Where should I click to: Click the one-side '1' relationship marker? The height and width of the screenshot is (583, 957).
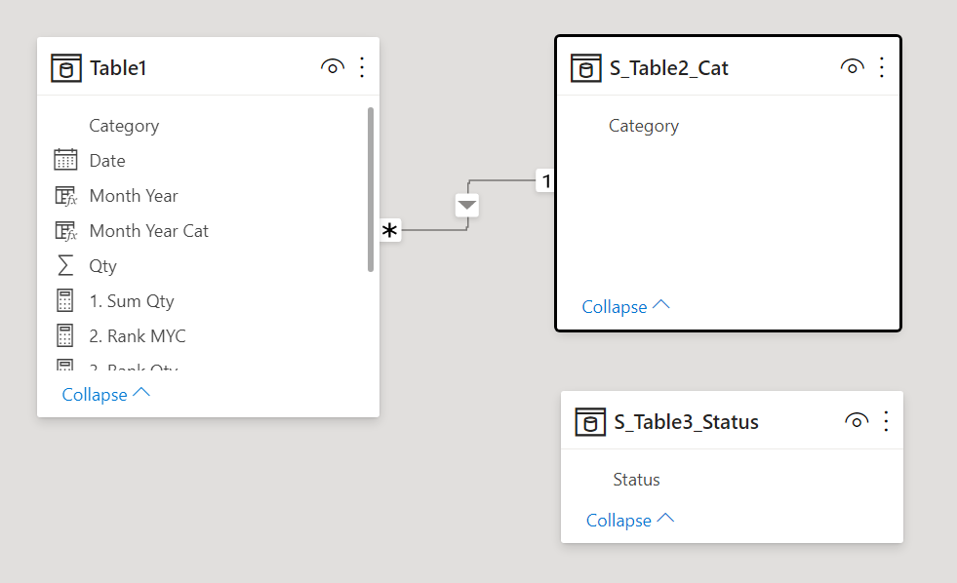coord(545,180)
